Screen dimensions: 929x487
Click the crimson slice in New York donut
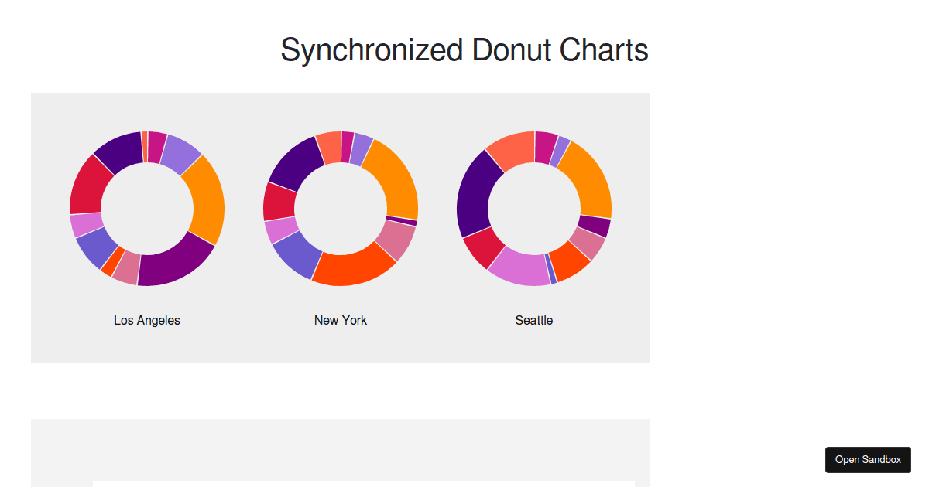(279, 203)
